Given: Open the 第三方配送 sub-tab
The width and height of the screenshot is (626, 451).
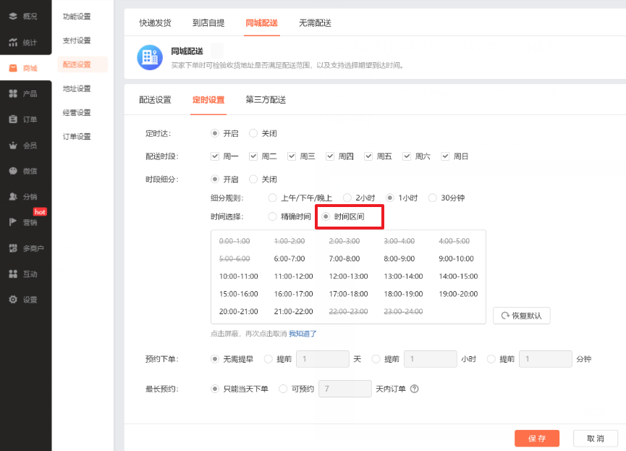Looking at the screenshot, I should coord(266,100).
